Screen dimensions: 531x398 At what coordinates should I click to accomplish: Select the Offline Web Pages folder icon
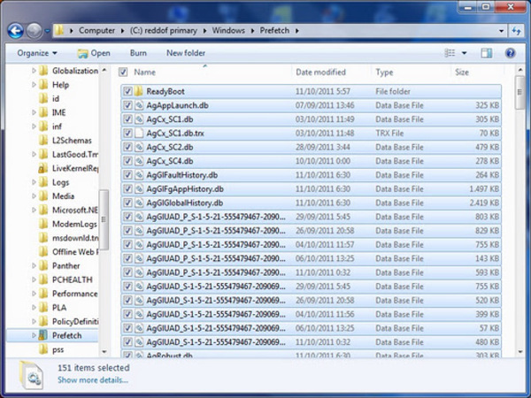[43, 252]
